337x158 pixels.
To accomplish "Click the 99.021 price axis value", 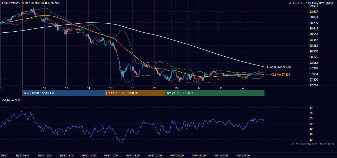I will 313,6.
